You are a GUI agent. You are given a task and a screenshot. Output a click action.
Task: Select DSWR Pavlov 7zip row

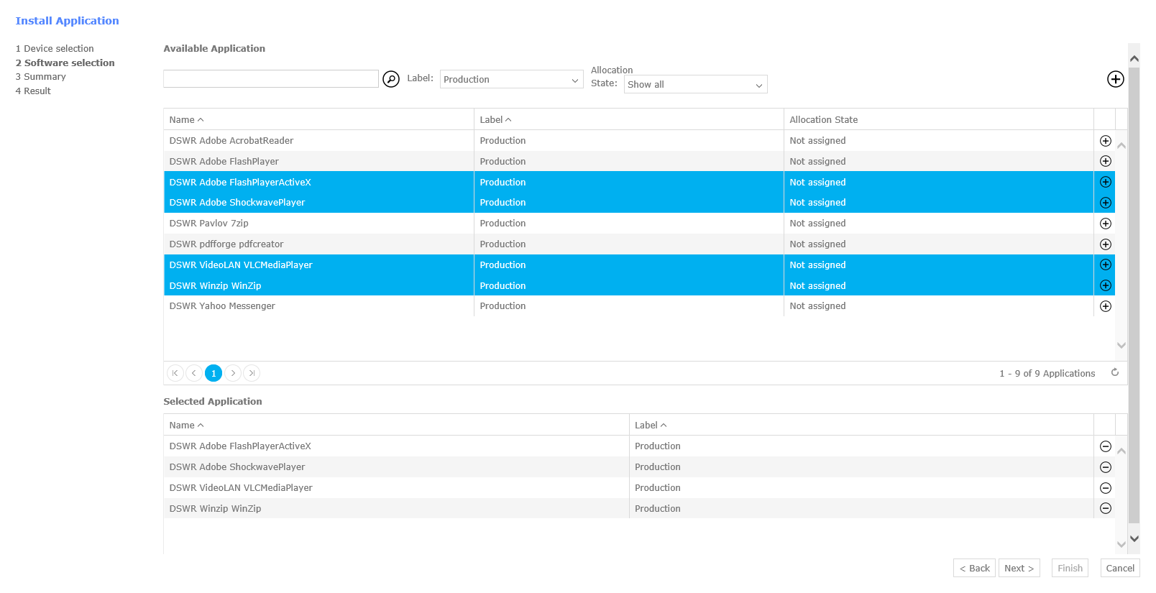(639, 224)
